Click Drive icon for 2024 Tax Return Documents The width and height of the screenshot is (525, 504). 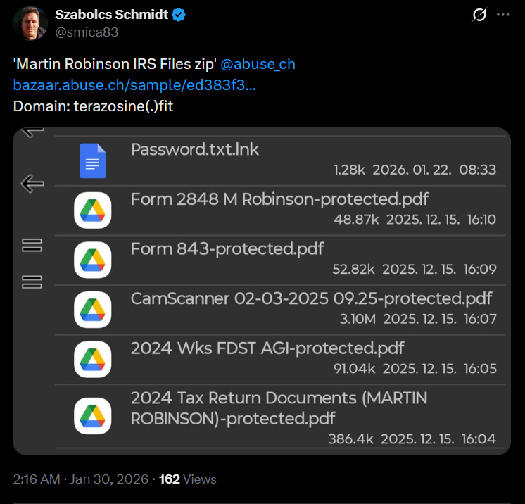(x=92, y=415)
